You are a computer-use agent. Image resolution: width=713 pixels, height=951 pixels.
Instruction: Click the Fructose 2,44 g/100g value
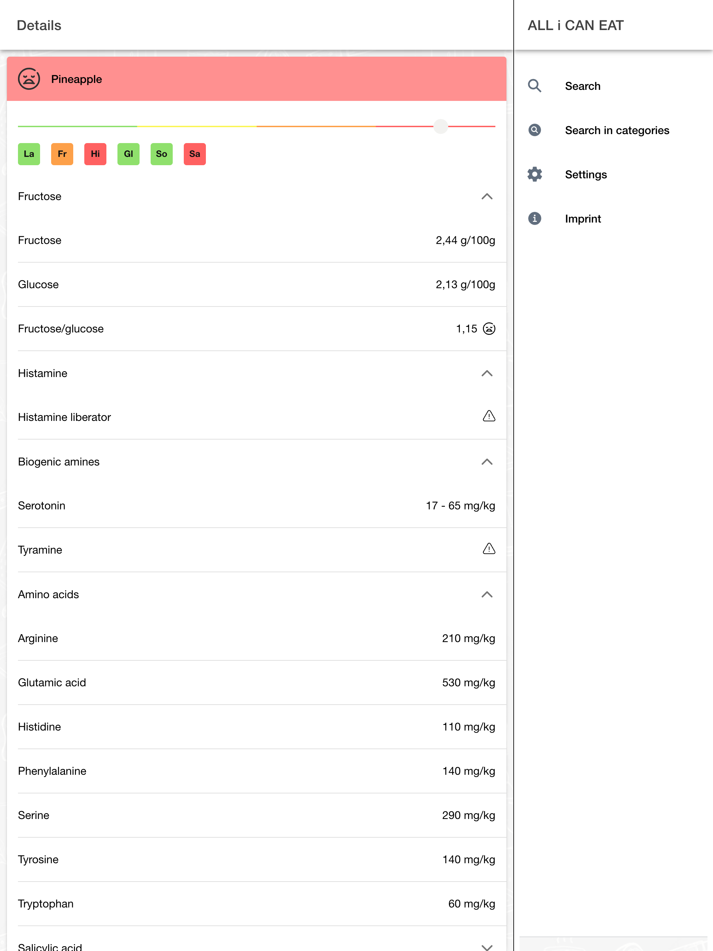pos(465,240)
